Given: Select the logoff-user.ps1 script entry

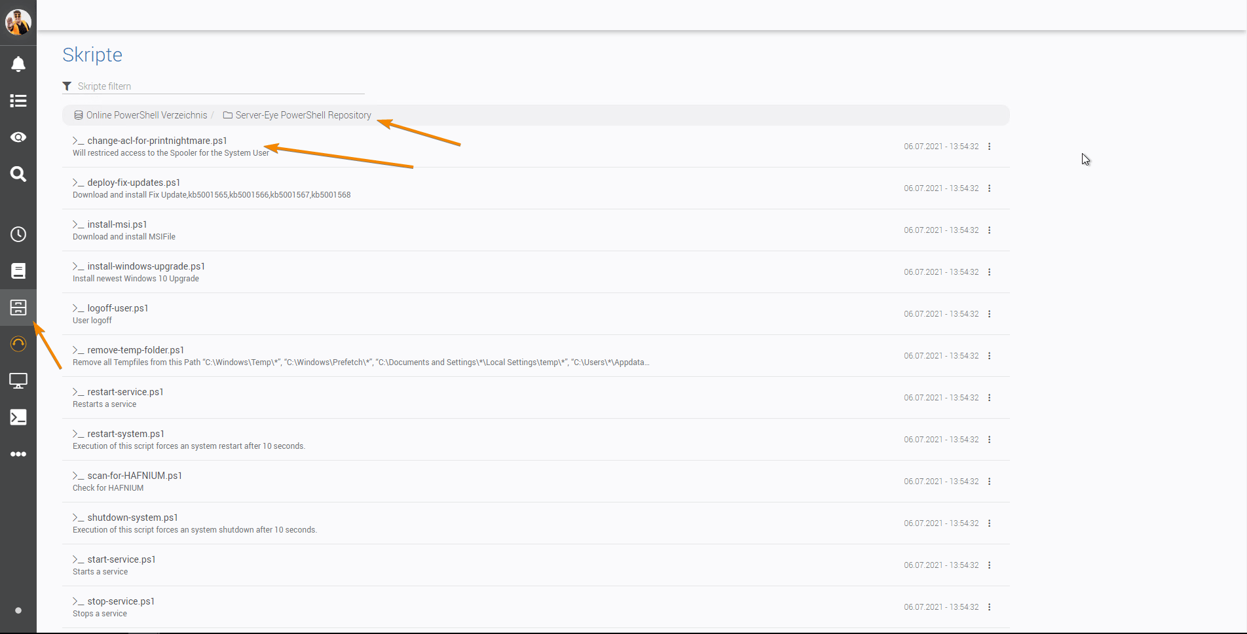Looking at the screenshot, I should [118, 308].
